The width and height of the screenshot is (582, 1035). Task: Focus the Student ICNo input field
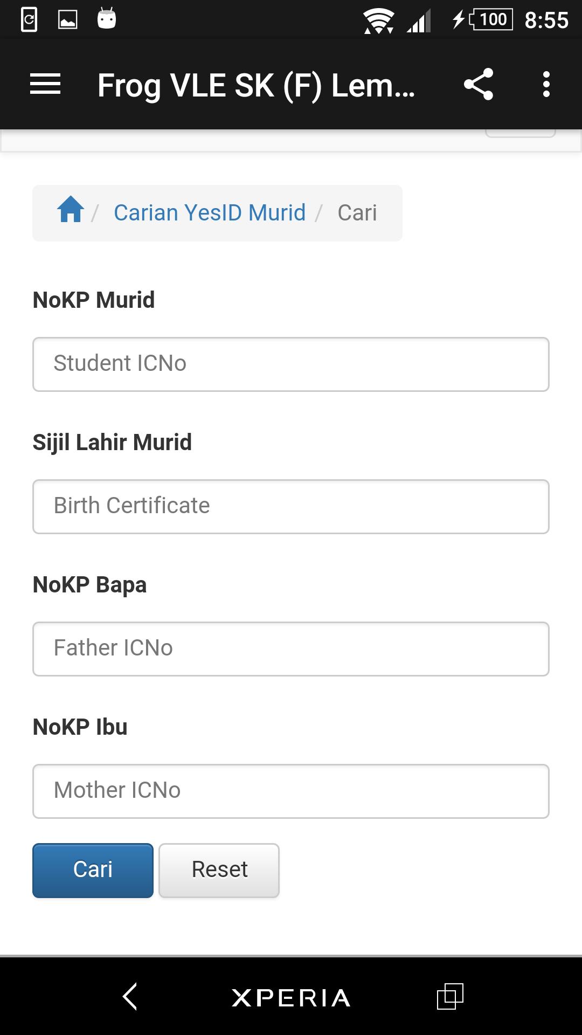pos(291,364)
